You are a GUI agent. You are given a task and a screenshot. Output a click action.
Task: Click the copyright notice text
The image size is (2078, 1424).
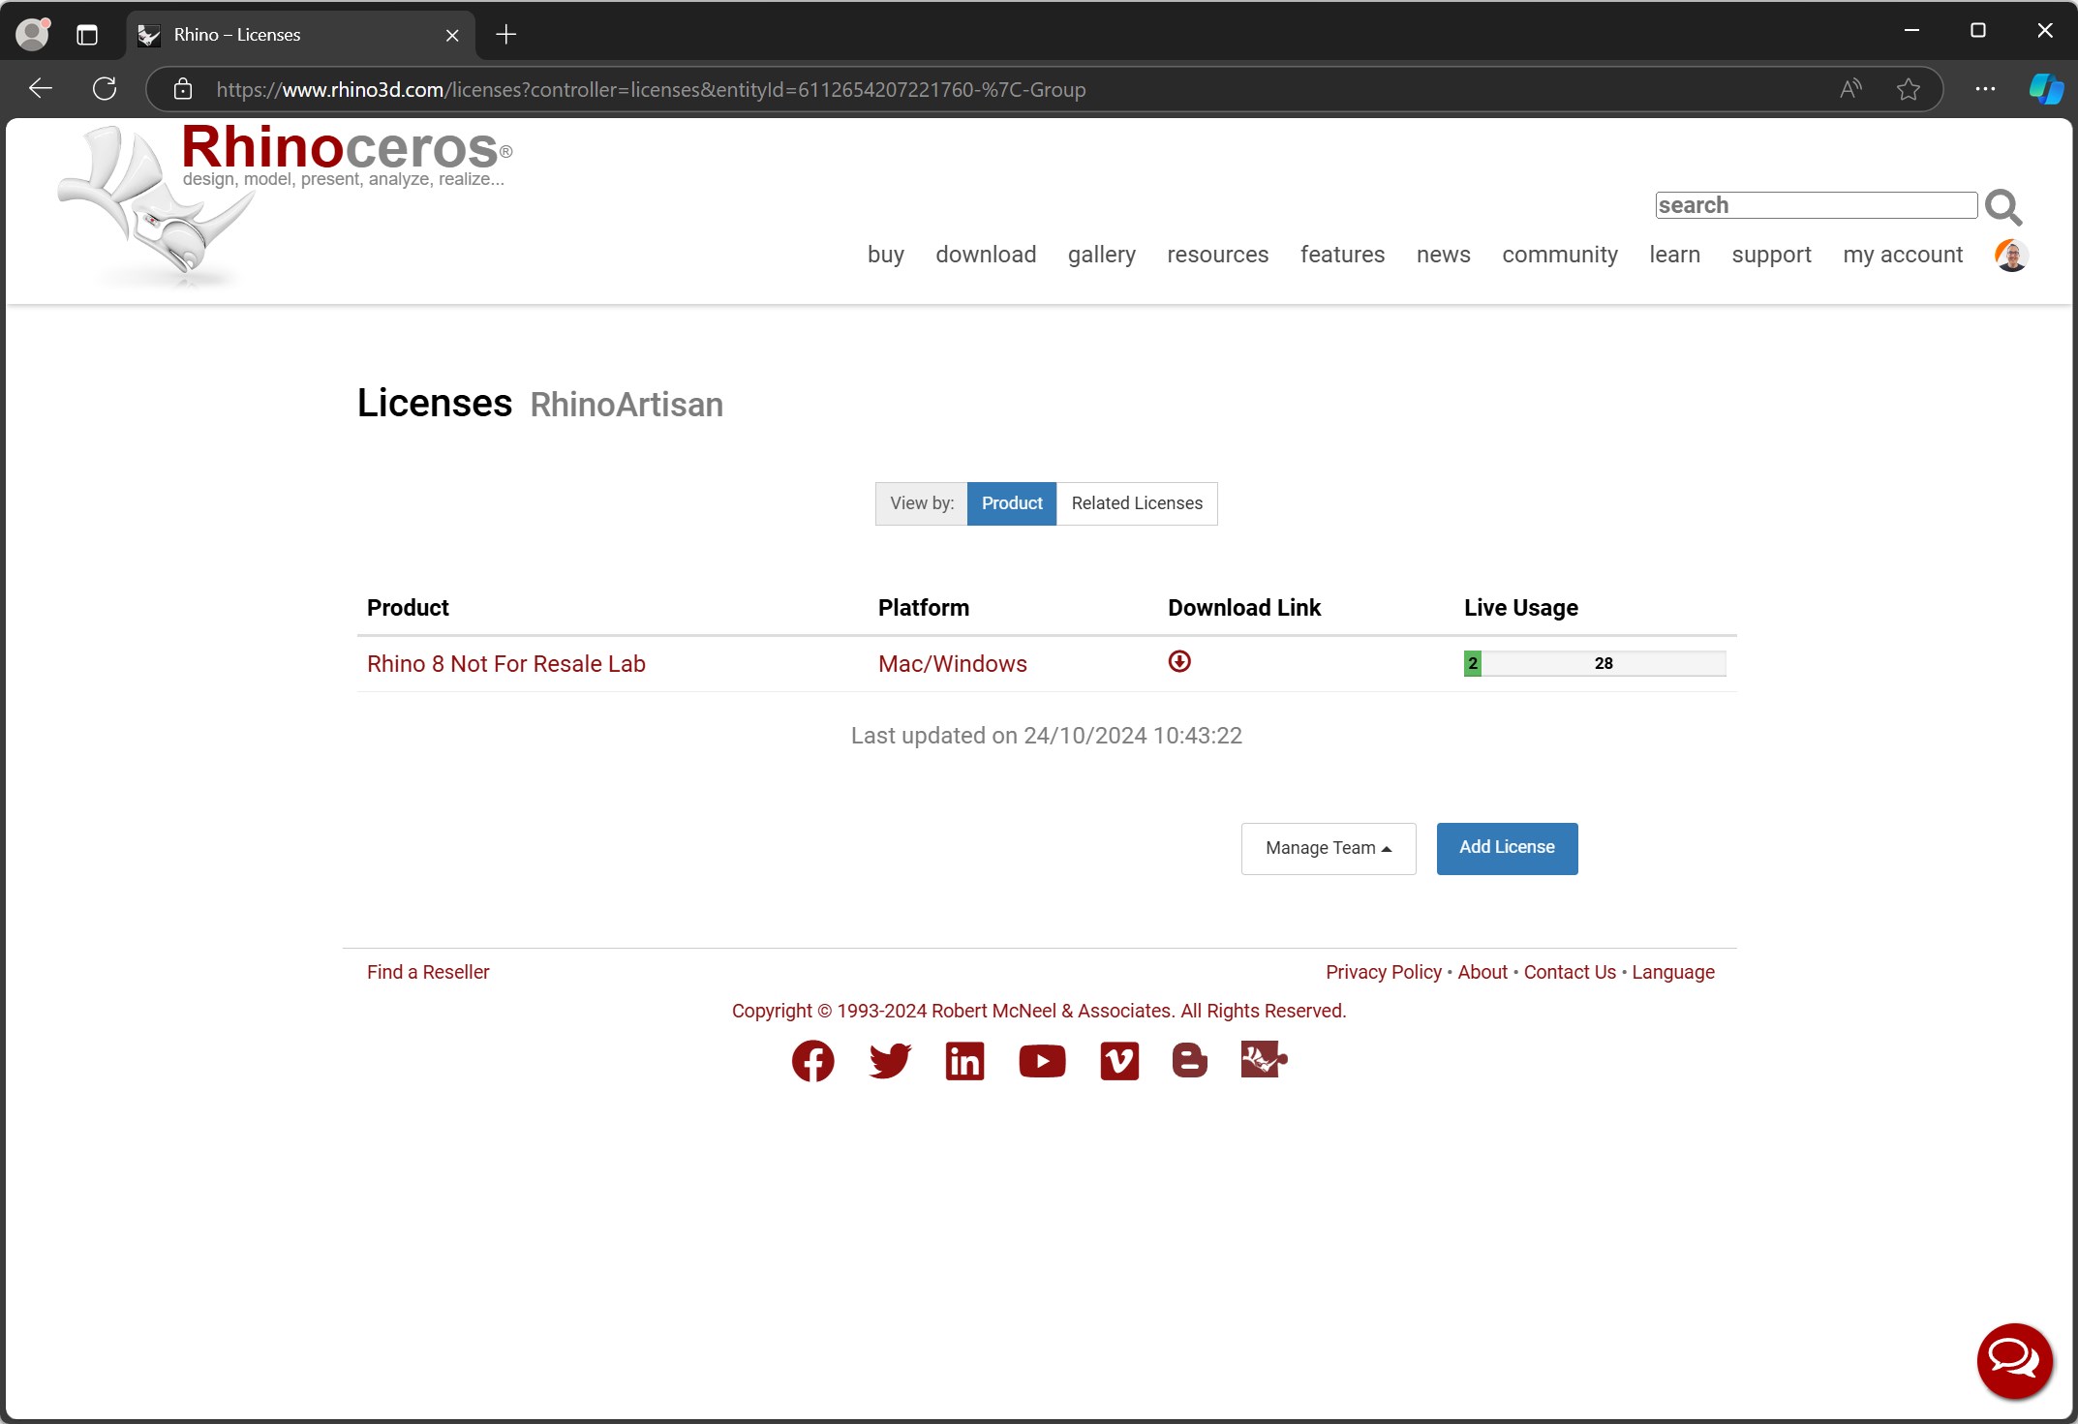tap(1039, 1011)
